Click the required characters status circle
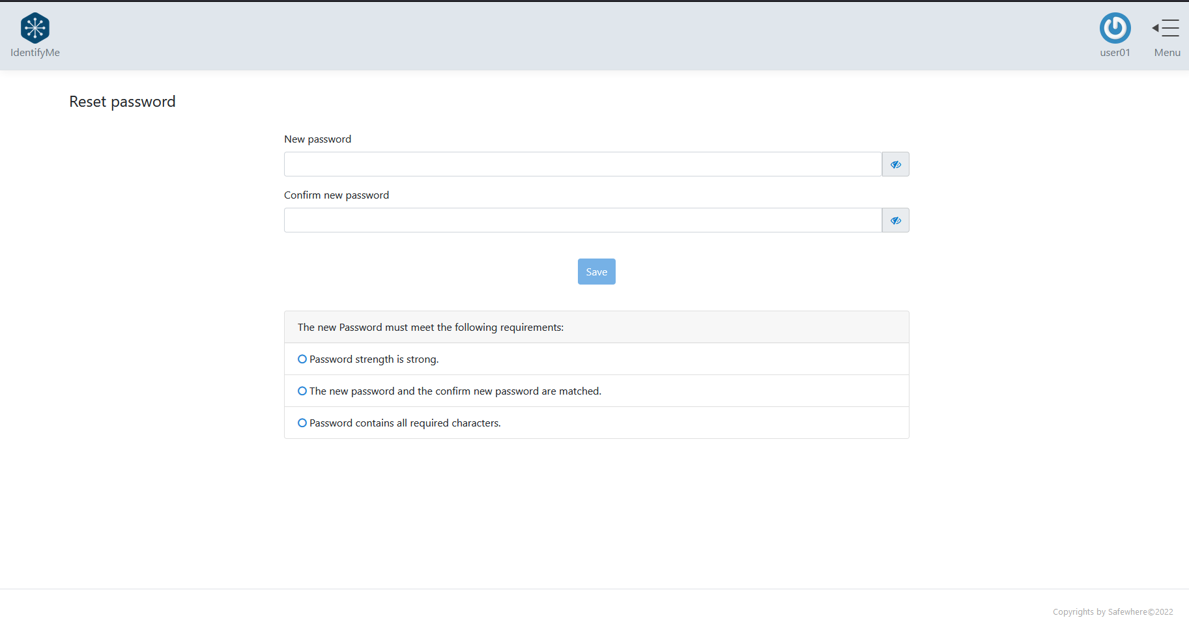Viewport: 1189px width, 631px height. 302,423
